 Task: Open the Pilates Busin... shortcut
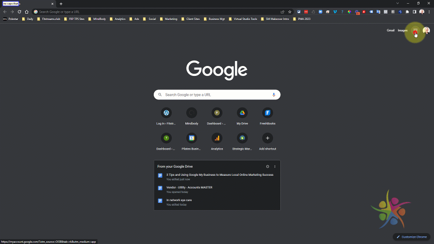pos(192,141)
